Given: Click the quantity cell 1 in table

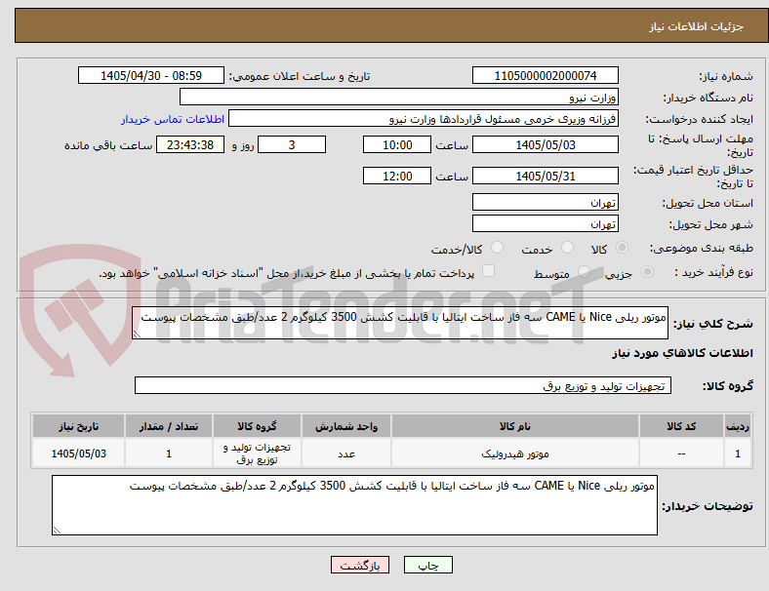Looking at the screenshot, I should point(168,453).
